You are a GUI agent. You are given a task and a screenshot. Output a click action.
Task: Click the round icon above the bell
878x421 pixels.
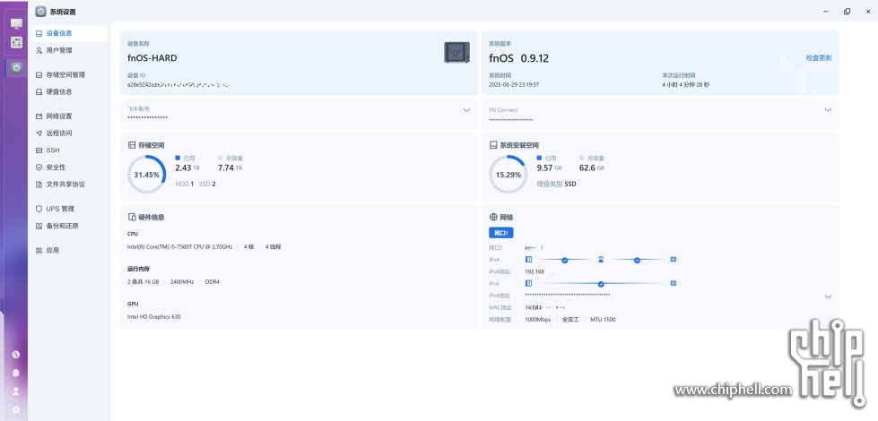click(x=16, y=355)
